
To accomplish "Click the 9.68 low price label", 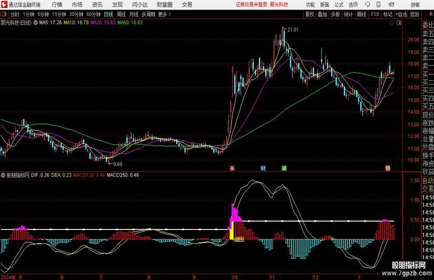I will (118, 164).
